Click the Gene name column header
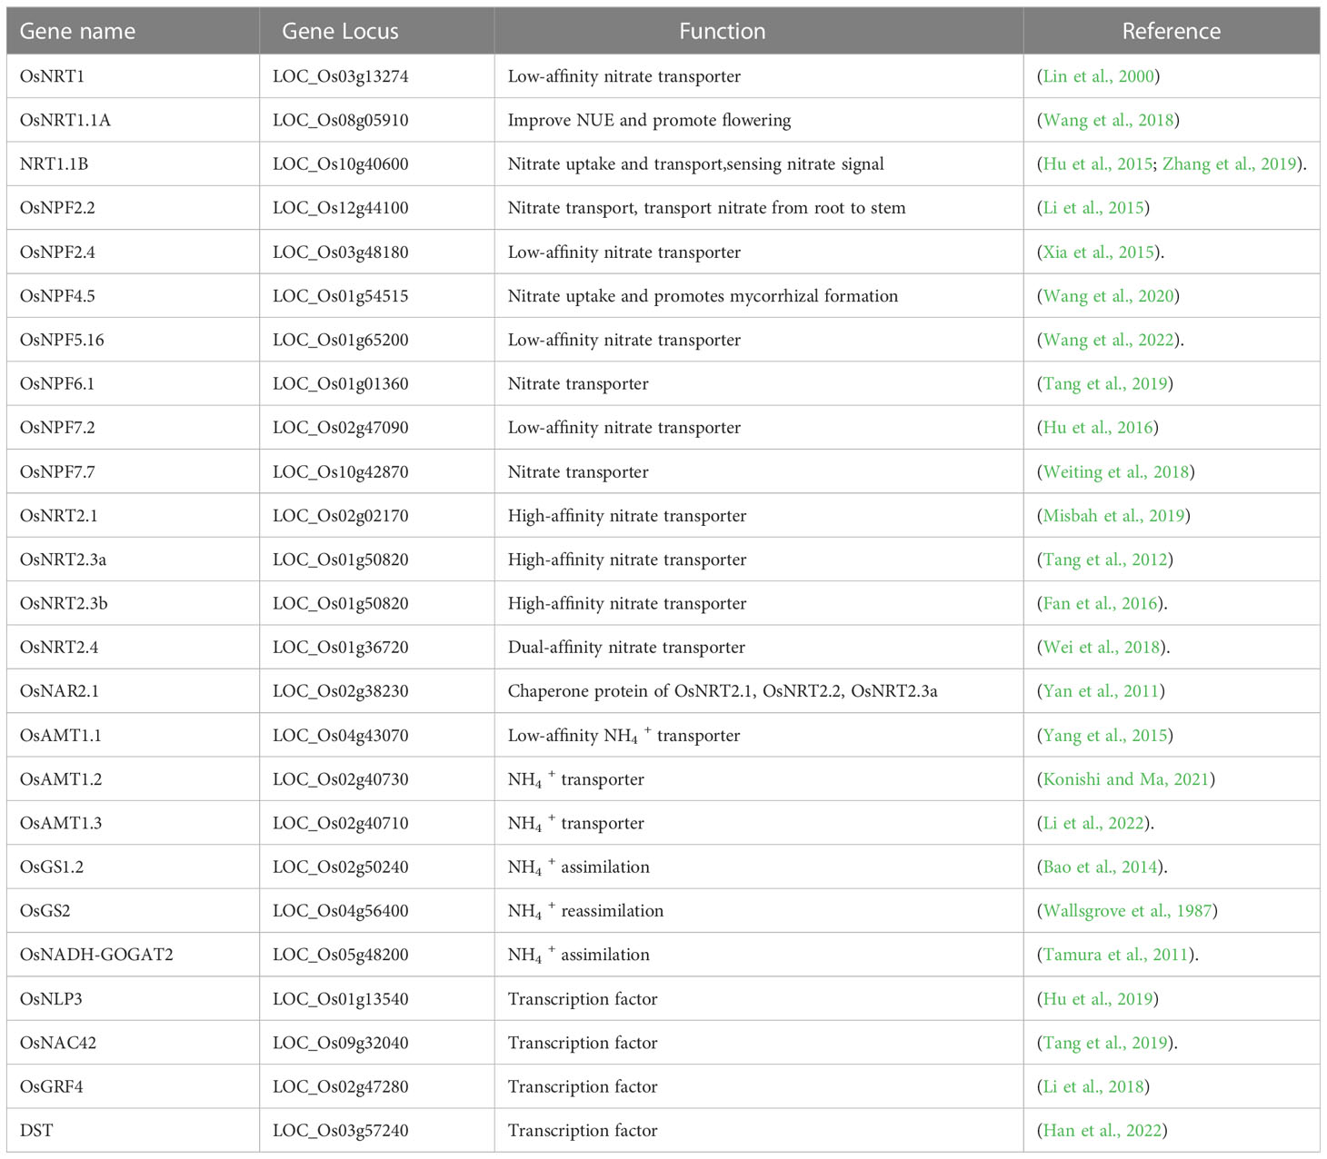 (133, 31)
